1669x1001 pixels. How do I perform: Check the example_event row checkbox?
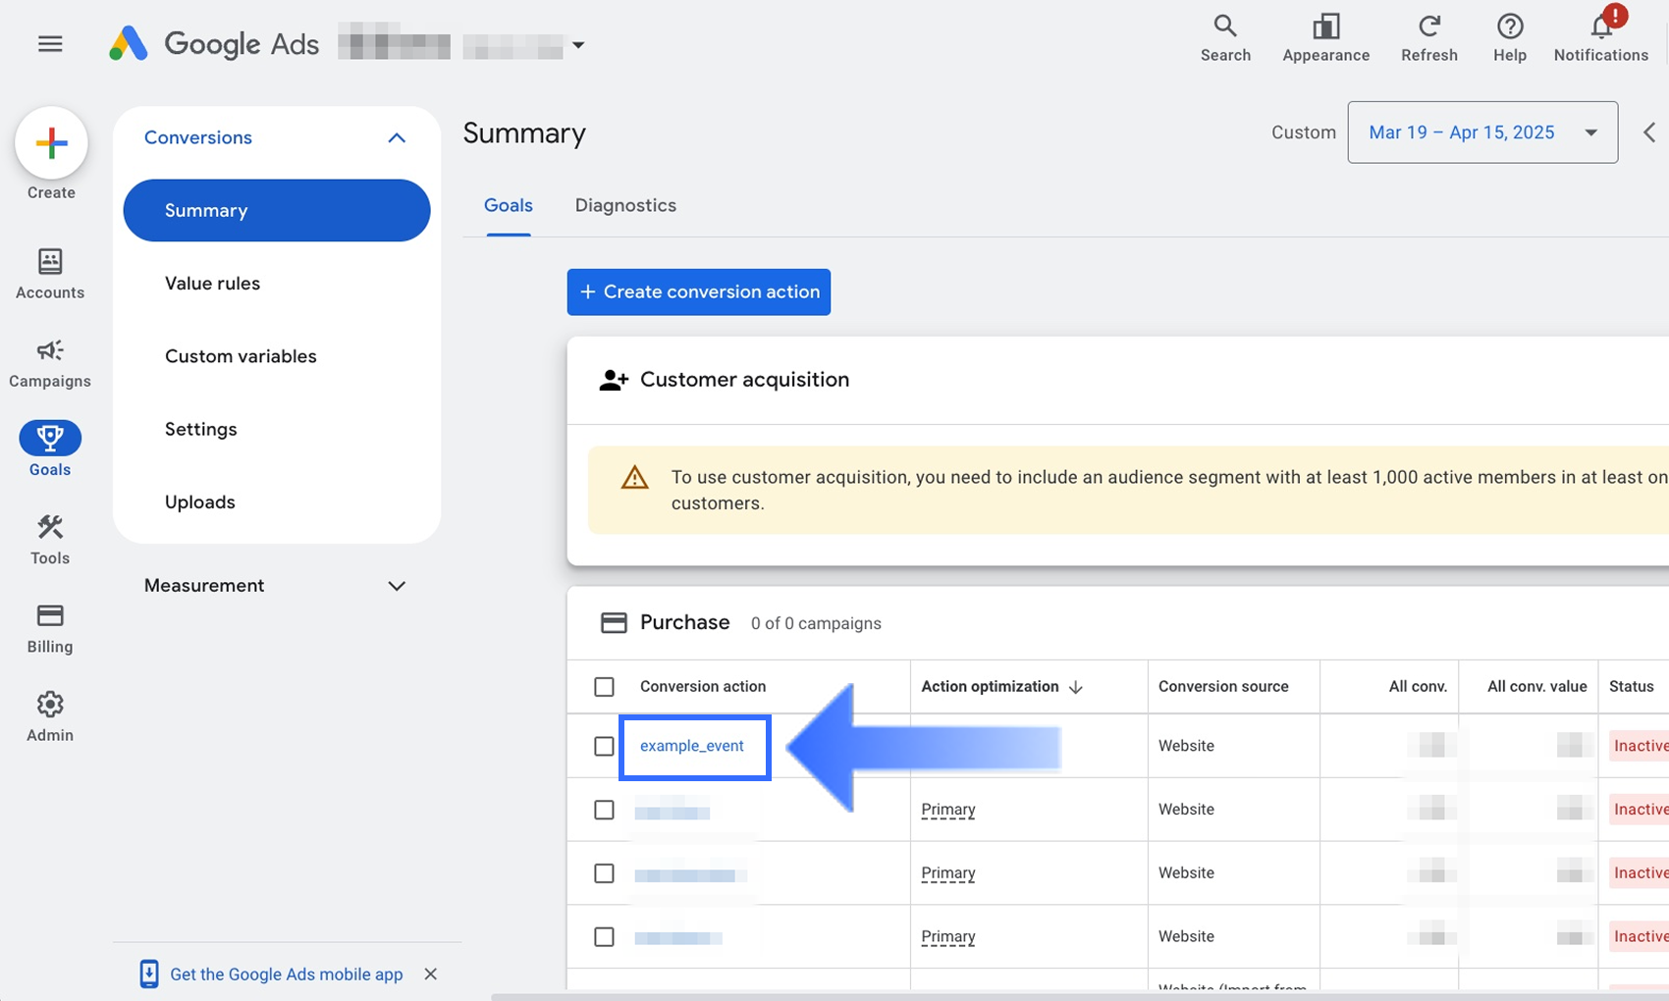click(x=604, y=747)
